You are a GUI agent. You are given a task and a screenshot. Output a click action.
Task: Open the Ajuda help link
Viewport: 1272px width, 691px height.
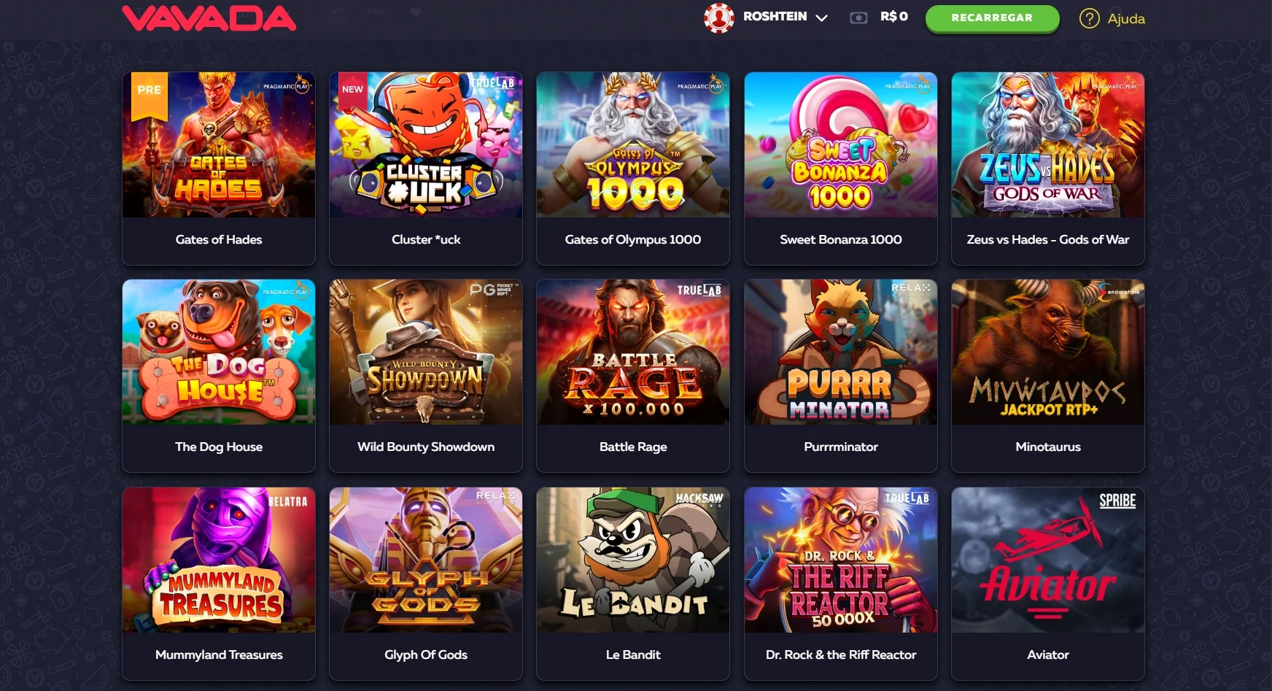click(1125, 19)
